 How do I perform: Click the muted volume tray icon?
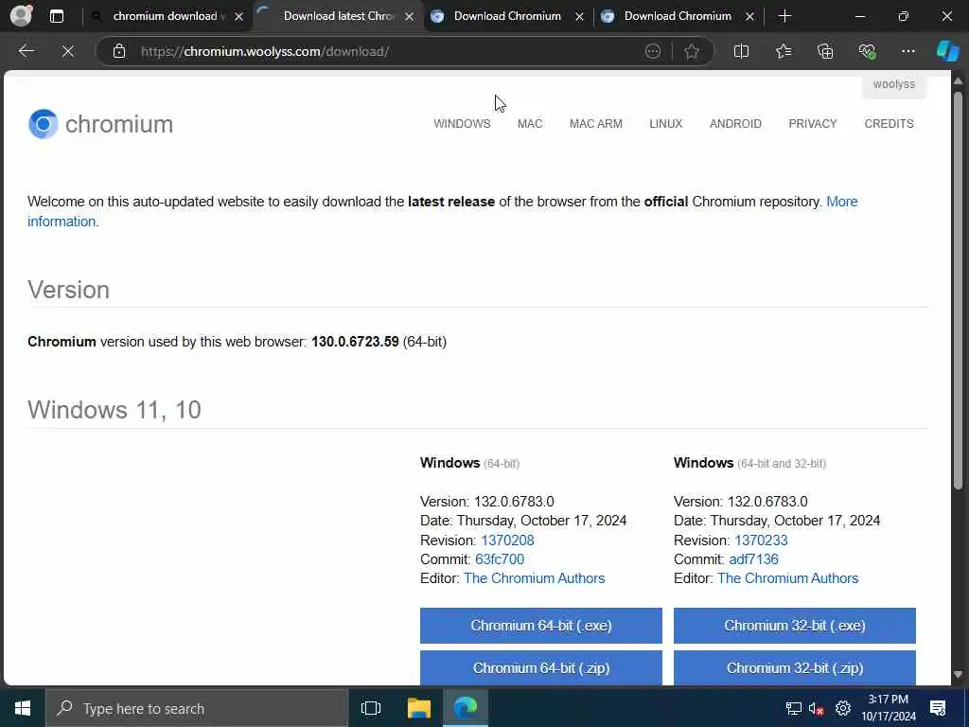(817, 708)
